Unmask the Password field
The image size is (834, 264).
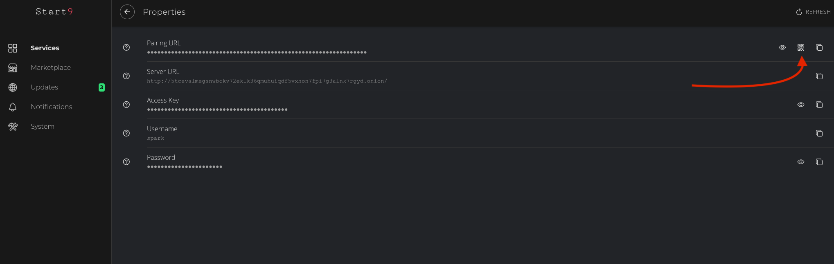(x=801, y=162)
